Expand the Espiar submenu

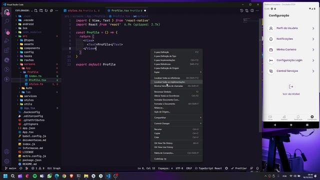click(176, 72)
